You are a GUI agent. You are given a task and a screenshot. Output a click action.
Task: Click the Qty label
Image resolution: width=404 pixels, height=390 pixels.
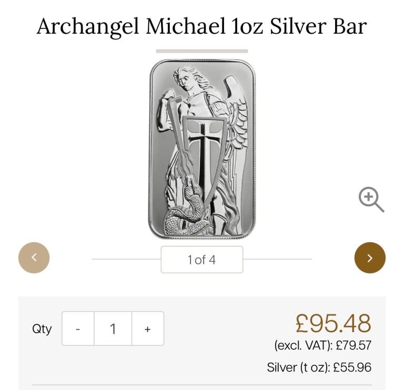42,329
